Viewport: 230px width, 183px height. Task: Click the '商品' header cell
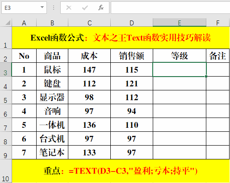(x=52, y=56)
